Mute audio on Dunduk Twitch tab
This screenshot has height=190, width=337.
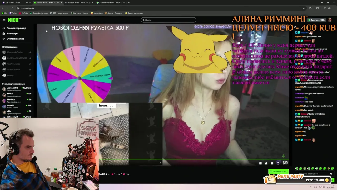(x=27, y=3)
